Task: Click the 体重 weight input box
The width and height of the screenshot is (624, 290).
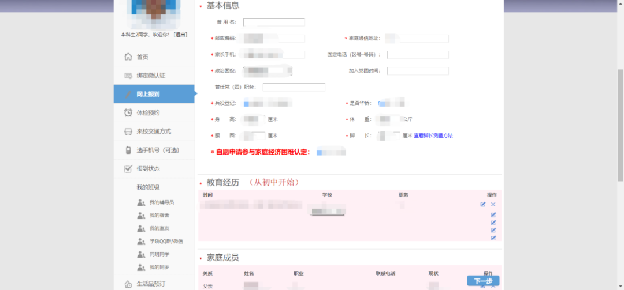Action: [389, 119]
